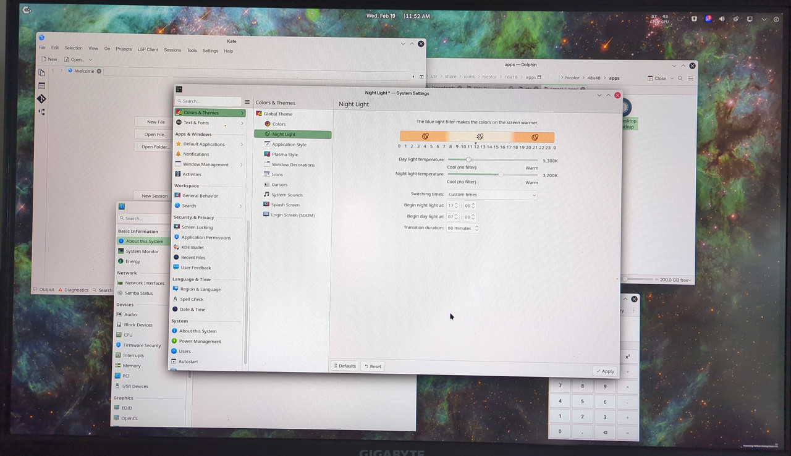Viewport: 791px width, 456px height.
Task: Open Kate's Open... dropdown arrow
Action: 90,60
